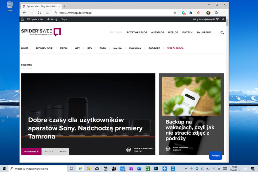Open the Backup na wakacjach article headline
Image resolution: width=258 pixels, height=172 pixels.
coord(190,130)
